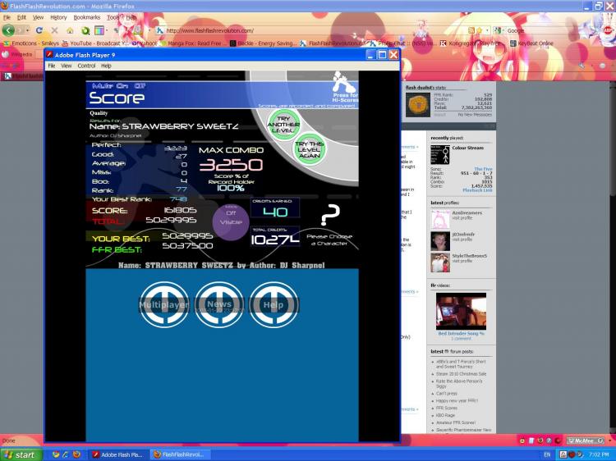Open the Help round button in game
This screenshot has width=616, height=461.
(x=274, y=304)
